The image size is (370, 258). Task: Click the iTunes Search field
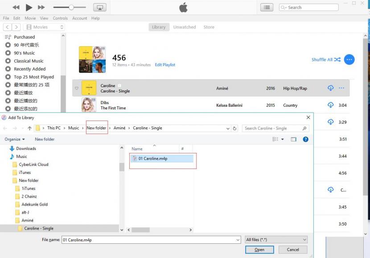[308, 8]
